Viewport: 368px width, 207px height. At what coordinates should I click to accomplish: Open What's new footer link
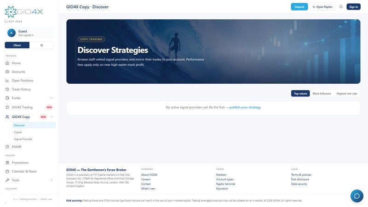click(x=148, y=189)
